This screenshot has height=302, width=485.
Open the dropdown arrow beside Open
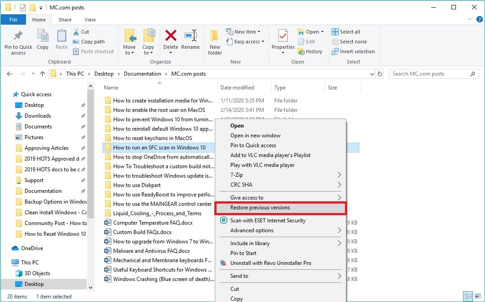pos(322,32)
